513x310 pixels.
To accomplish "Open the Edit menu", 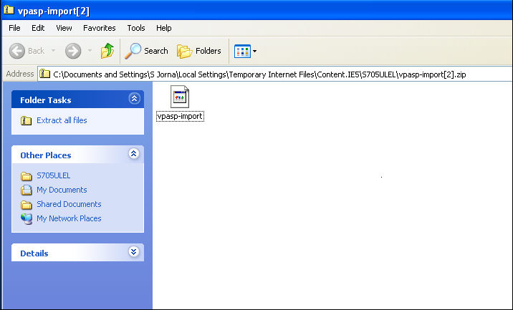I will pyautogui.click(x=38, y=28).
